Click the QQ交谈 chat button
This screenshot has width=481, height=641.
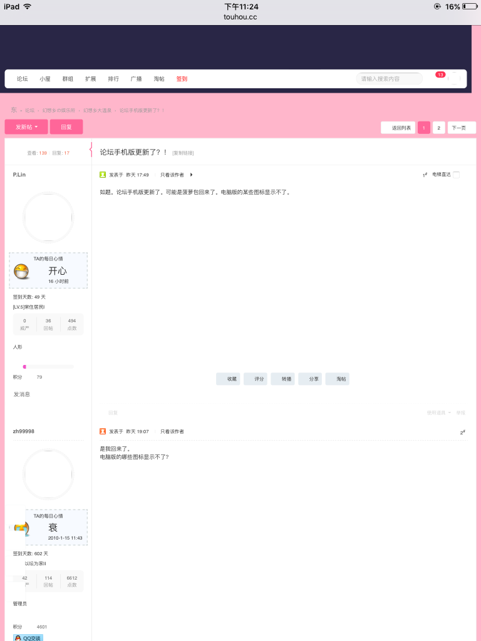click(28, 638)
